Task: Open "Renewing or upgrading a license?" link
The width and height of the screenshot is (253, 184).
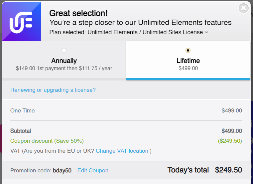Action: (x=53, y=90)
